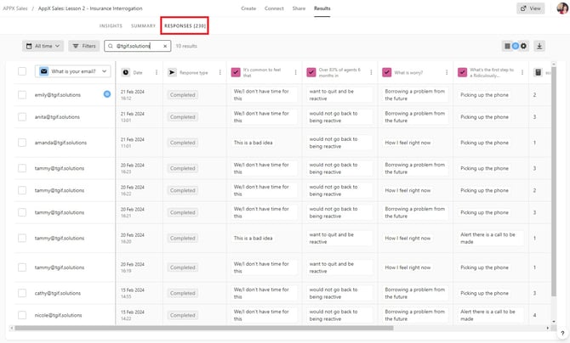This screenshot has height=343, width=570.
Task: Click the horizontal scrollbar under the table
Action: (x=255, y=328)
